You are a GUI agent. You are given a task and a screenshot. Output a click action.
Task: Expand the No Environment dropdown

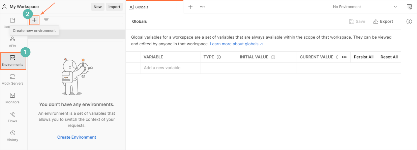pos(365,7)
